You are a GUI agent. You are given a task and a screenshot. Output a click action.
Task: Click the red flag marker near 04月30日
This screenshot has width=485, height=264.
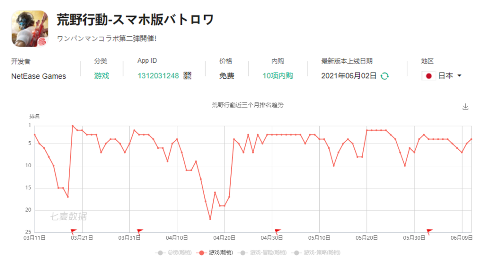coord(278,232)
